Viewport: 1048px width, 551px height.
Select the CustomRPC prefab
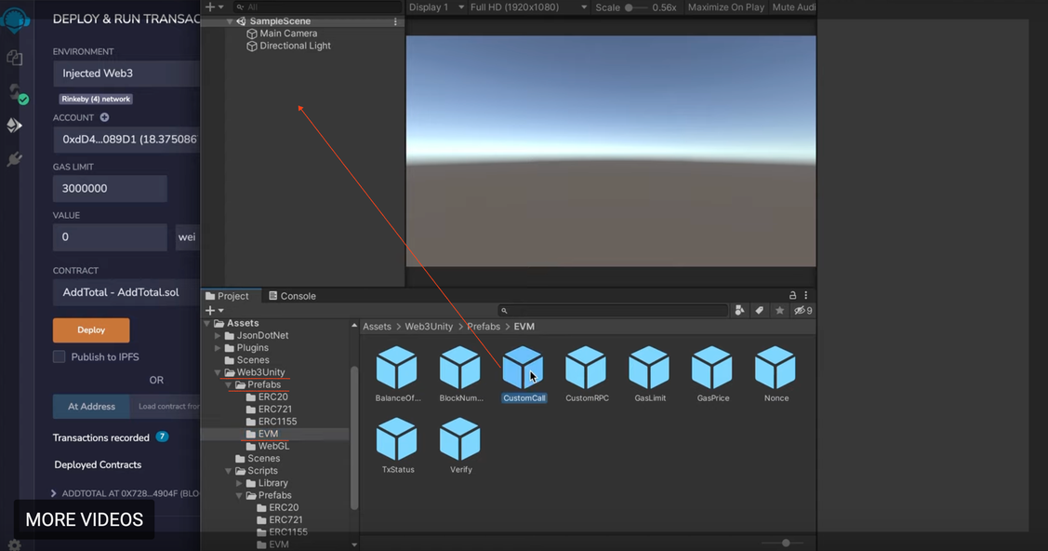point(586,374)
